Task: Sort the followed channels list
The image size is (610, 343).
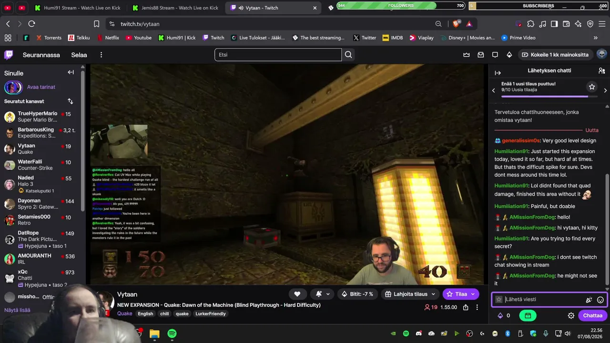Action: pyautogui.click(x=71, y=101)
